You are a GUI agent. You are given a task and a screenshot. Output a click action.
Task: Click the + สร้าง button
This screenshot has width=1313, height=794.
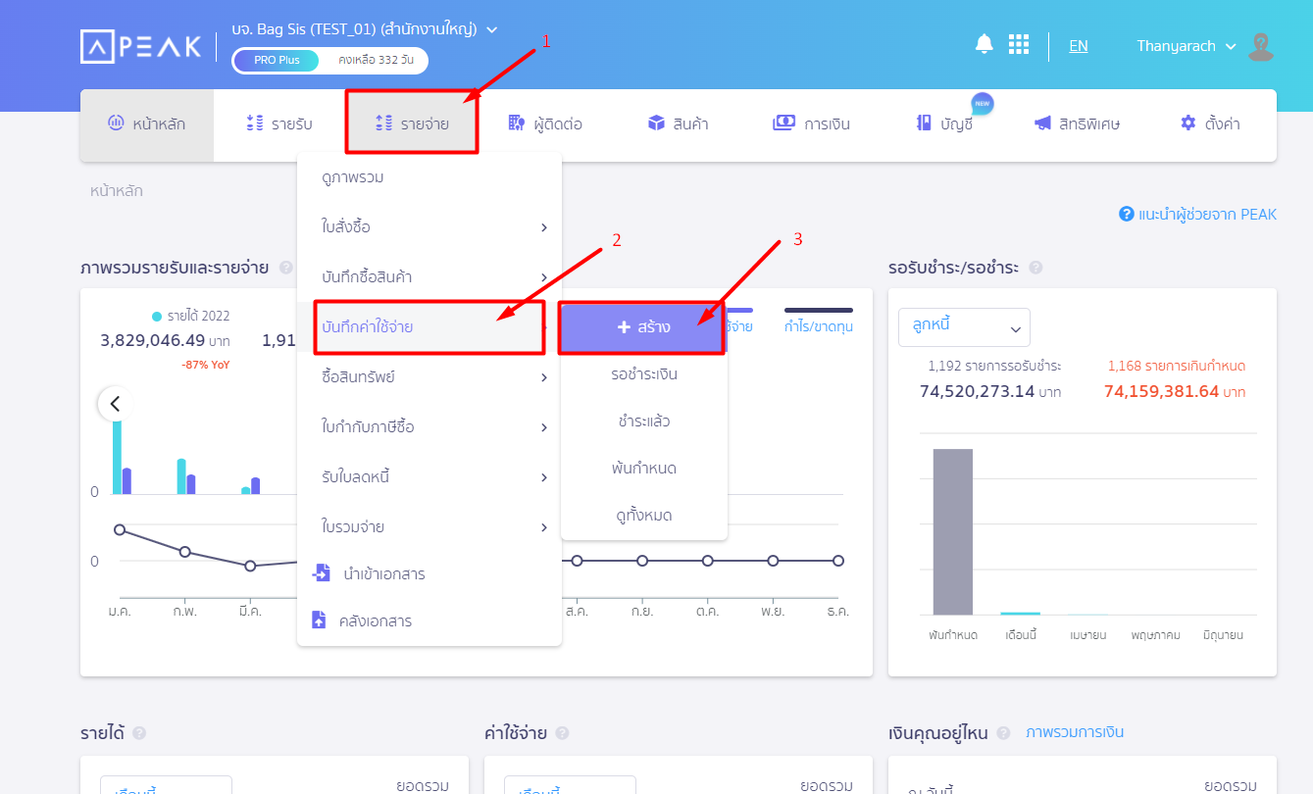642,327
